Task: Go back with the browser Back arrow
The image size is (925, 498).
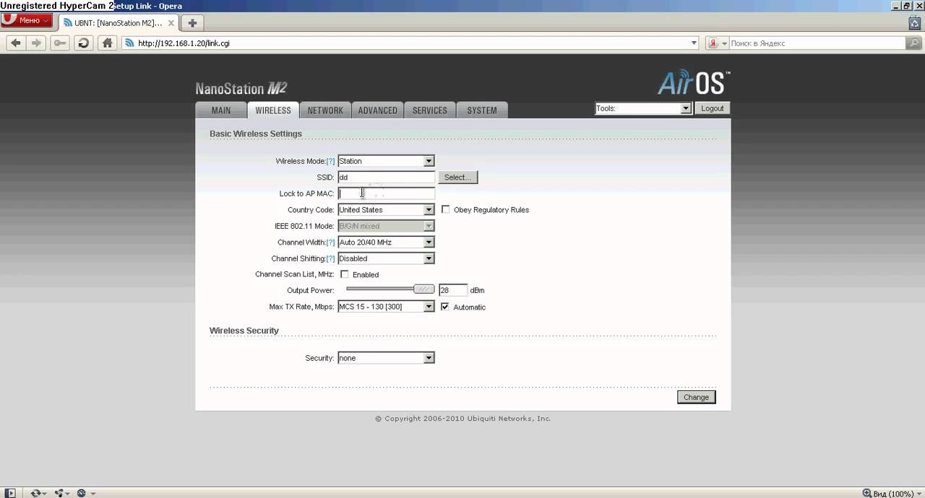Action: [x=15, y=43]
